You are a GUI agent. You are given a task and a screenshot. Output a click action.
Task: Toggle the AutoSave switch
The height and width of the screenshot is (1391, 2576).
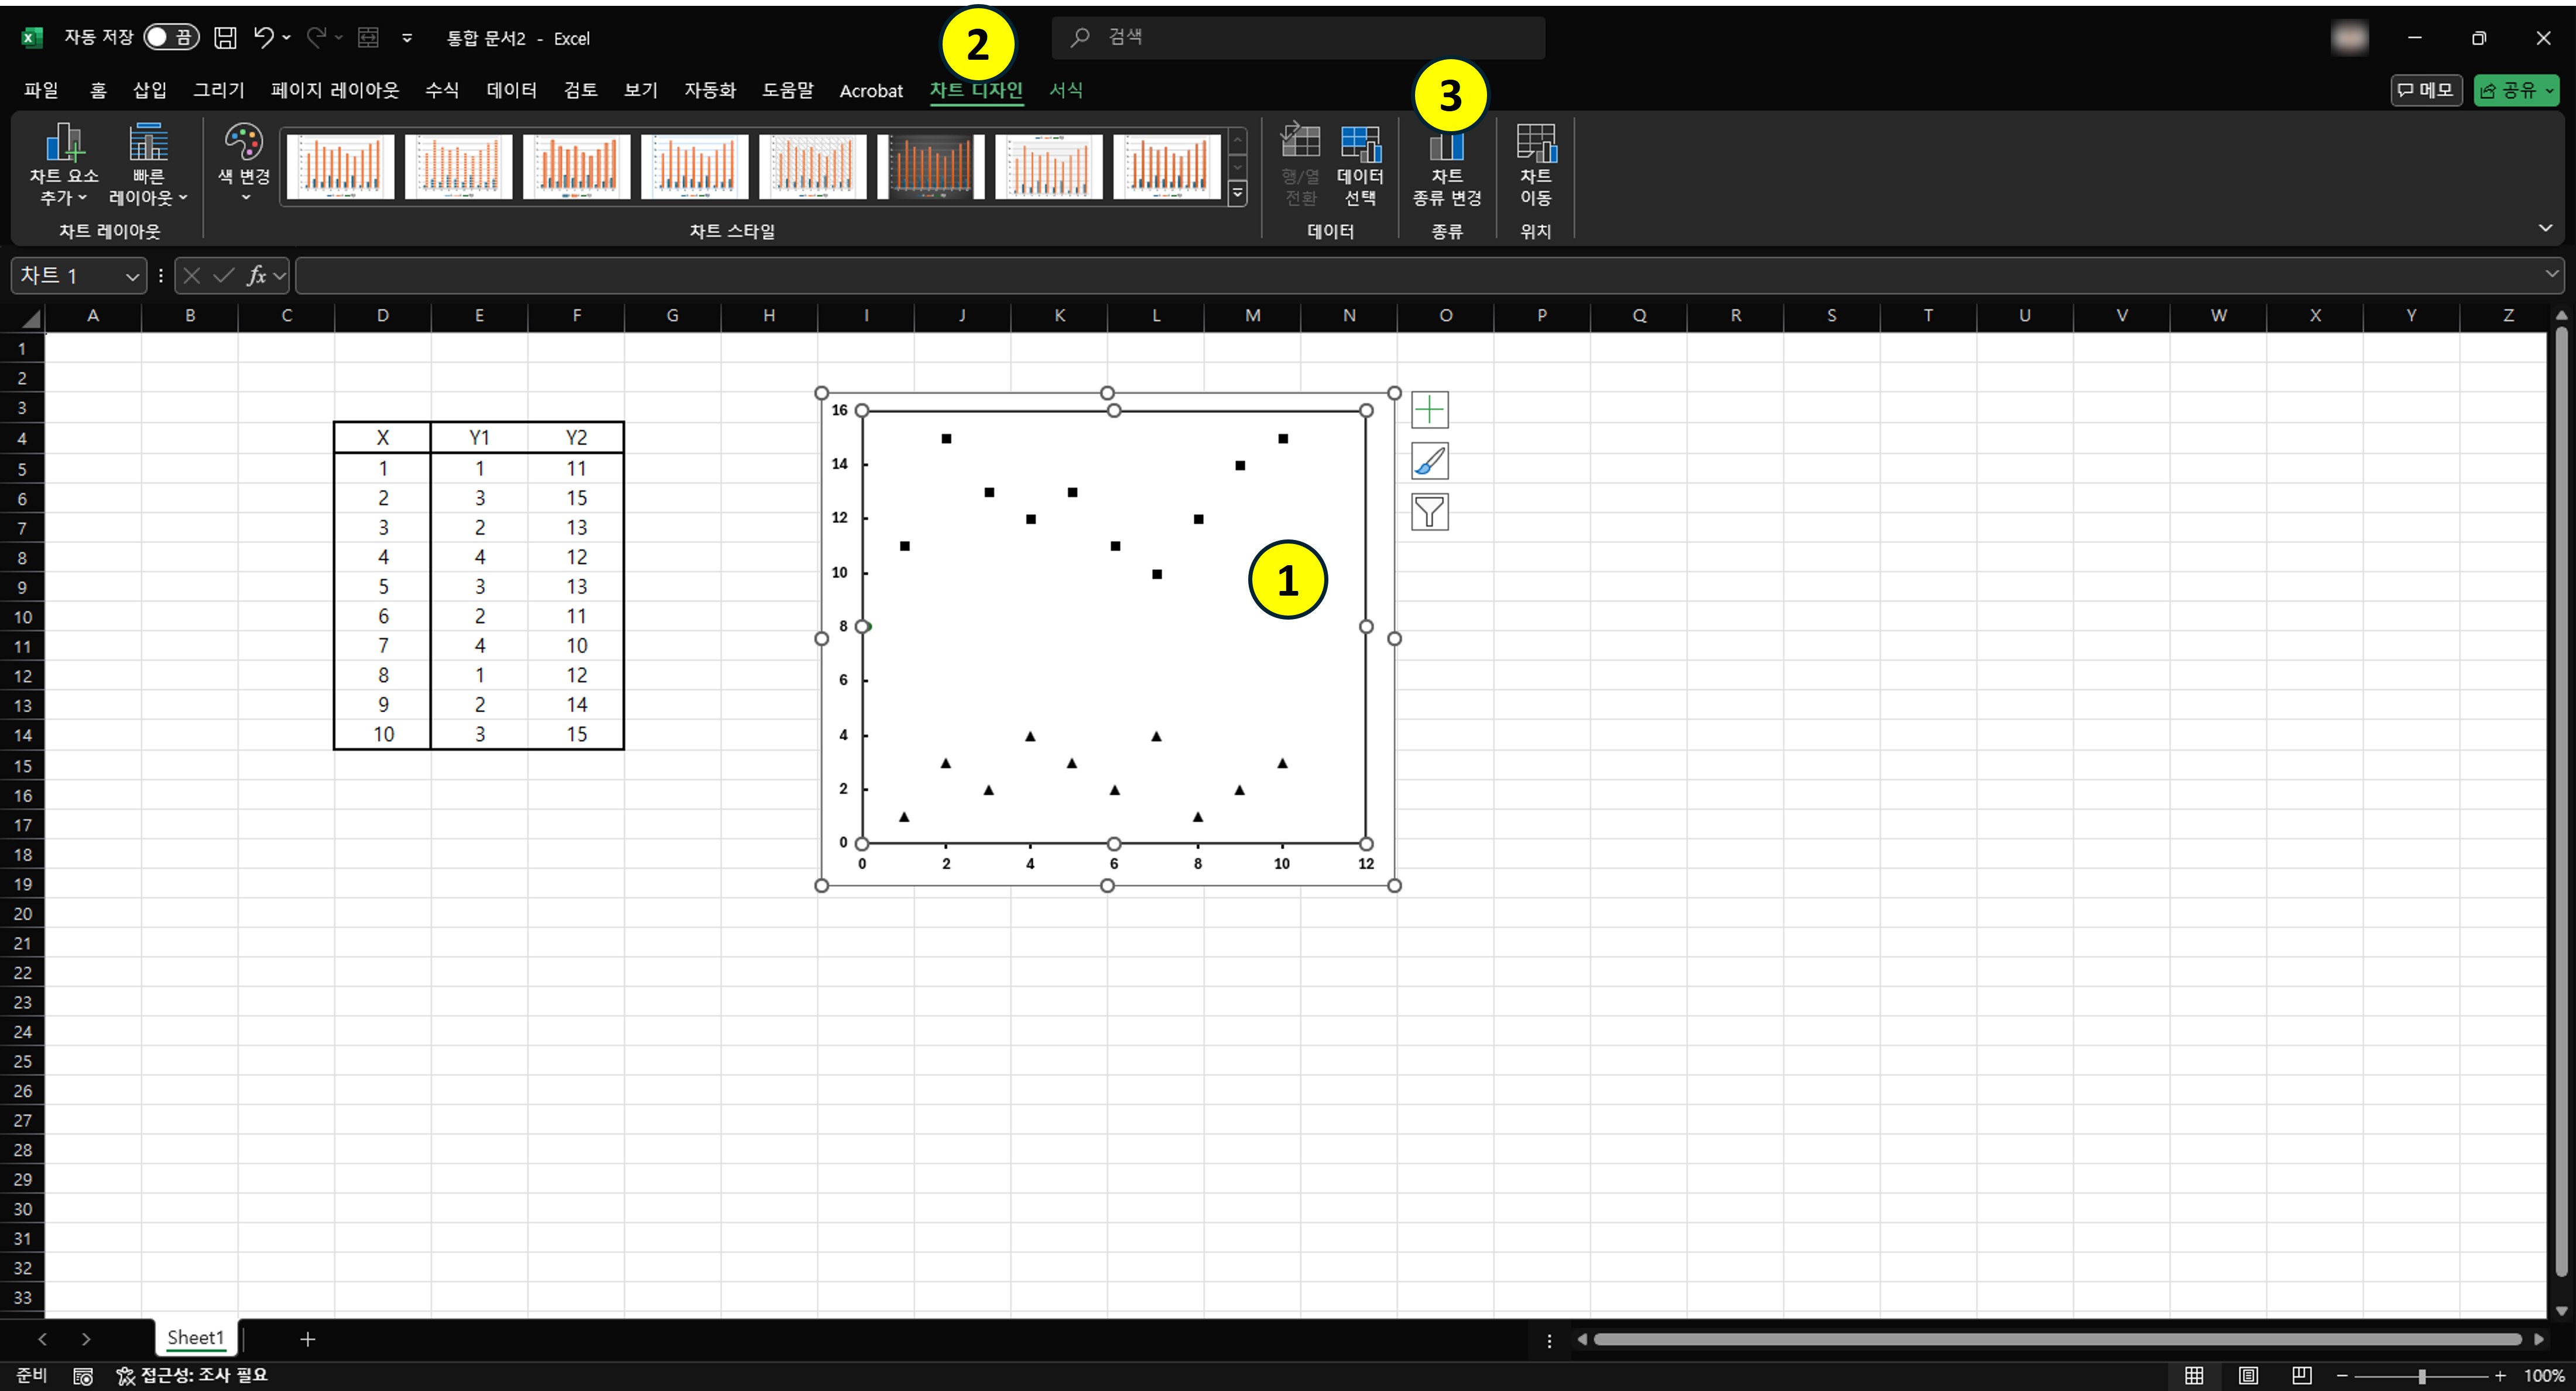(171, 38)
